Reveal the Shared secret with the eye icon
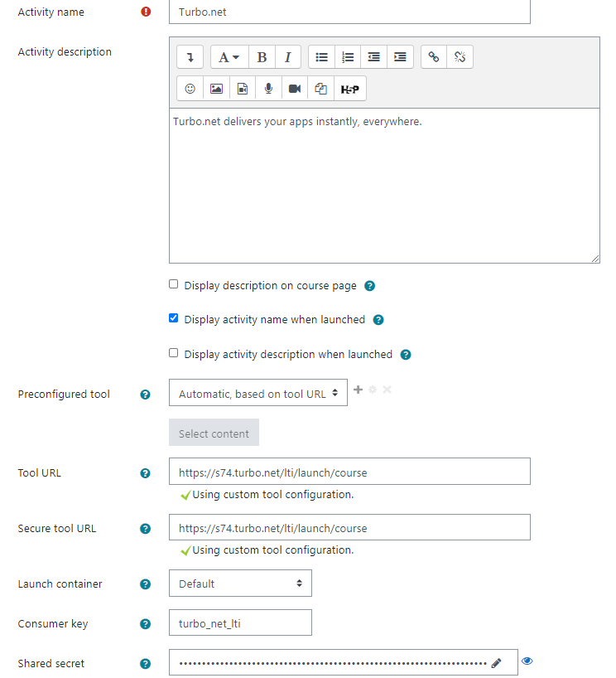Screen dimensions: 616x678 [527, 661]
